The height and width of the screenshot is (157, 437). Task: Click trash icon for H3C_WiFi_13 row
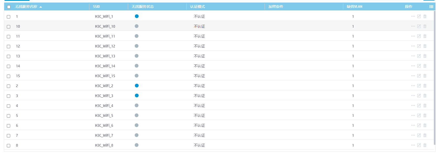click(425, 56)
